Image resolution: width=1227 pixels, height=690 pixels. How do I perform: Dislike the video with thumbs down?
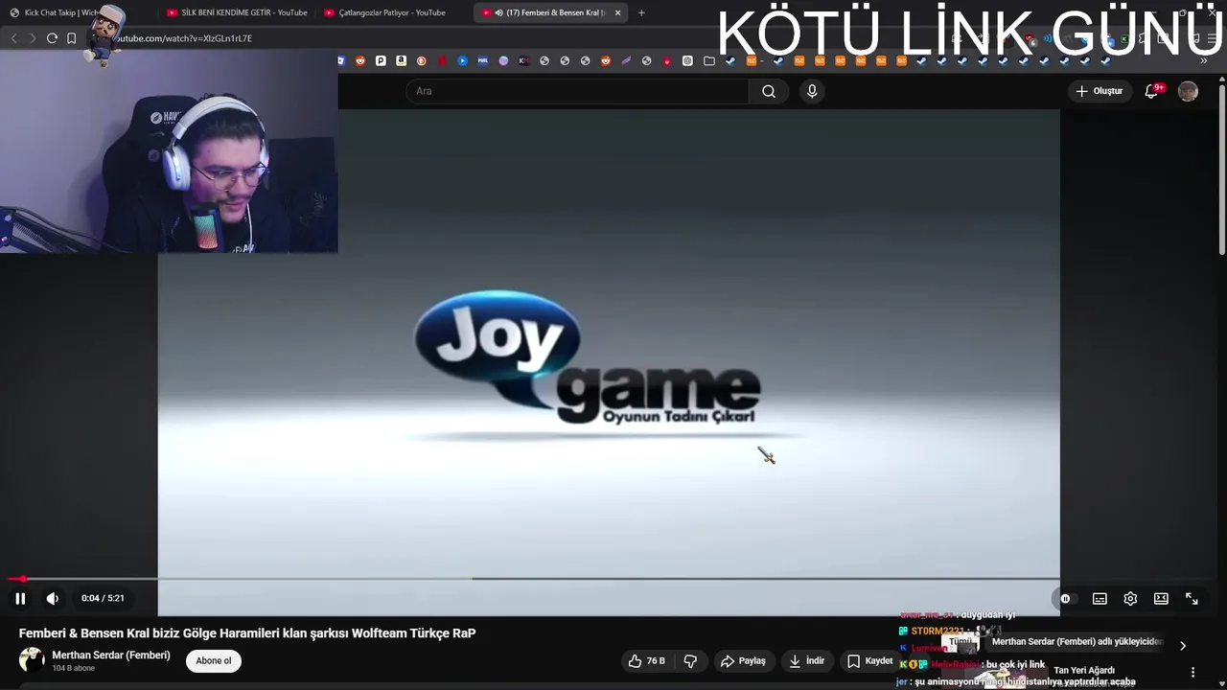690,661
